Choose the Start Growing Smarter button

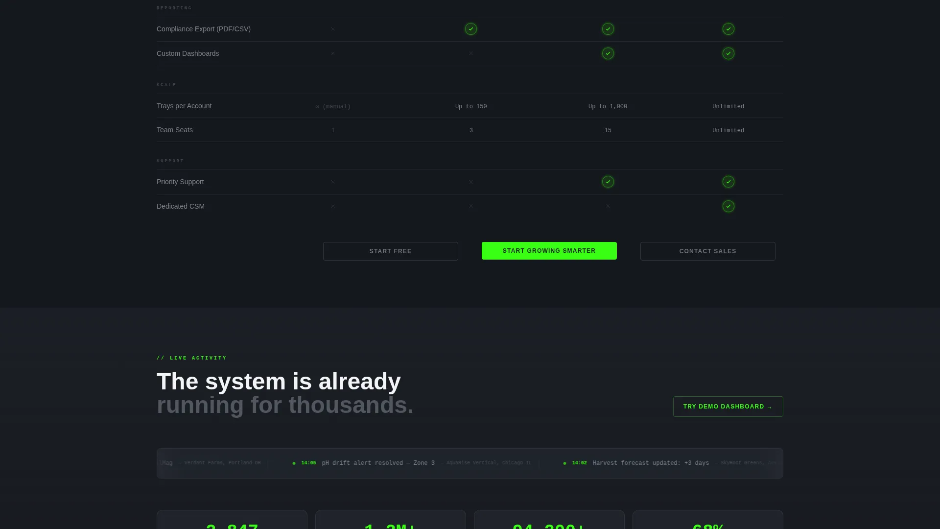click(x=549, y=251)
